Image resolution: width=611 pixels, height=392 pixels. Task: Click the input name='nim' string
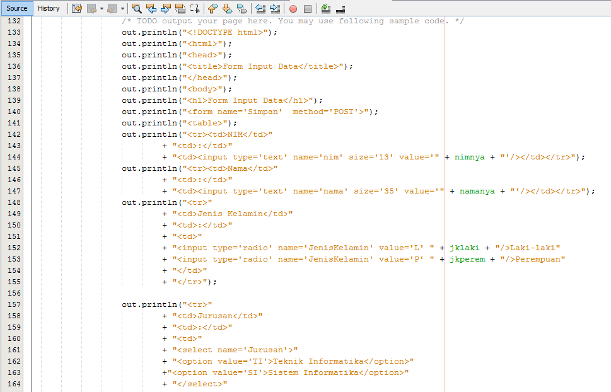pyautogui.click(x=306, y=157)
